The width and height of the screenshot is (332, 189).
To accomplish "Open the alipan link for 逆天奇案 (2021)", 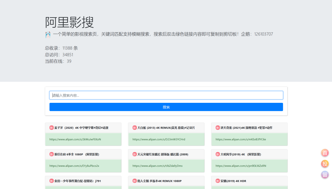I will click(x=241, y=139).
